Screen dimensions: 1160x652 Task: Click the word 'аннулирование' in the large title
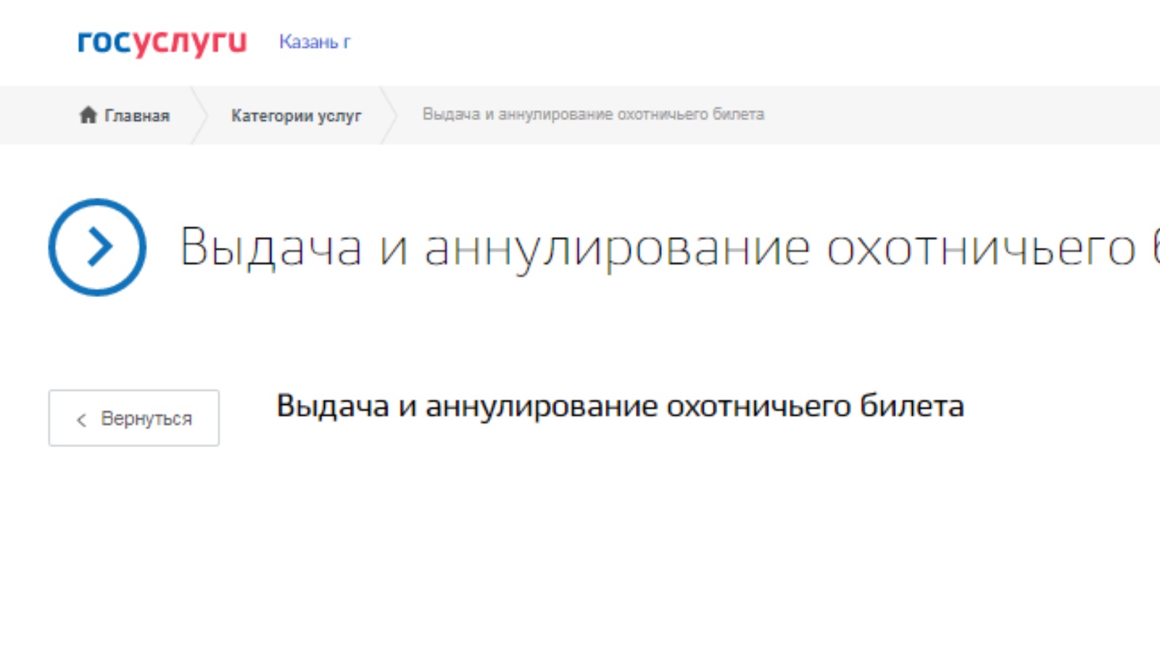point(616,248)
